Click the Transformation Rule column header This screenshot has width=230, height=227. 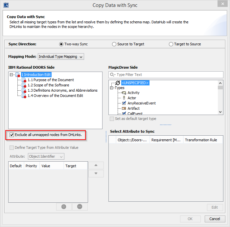203,140
